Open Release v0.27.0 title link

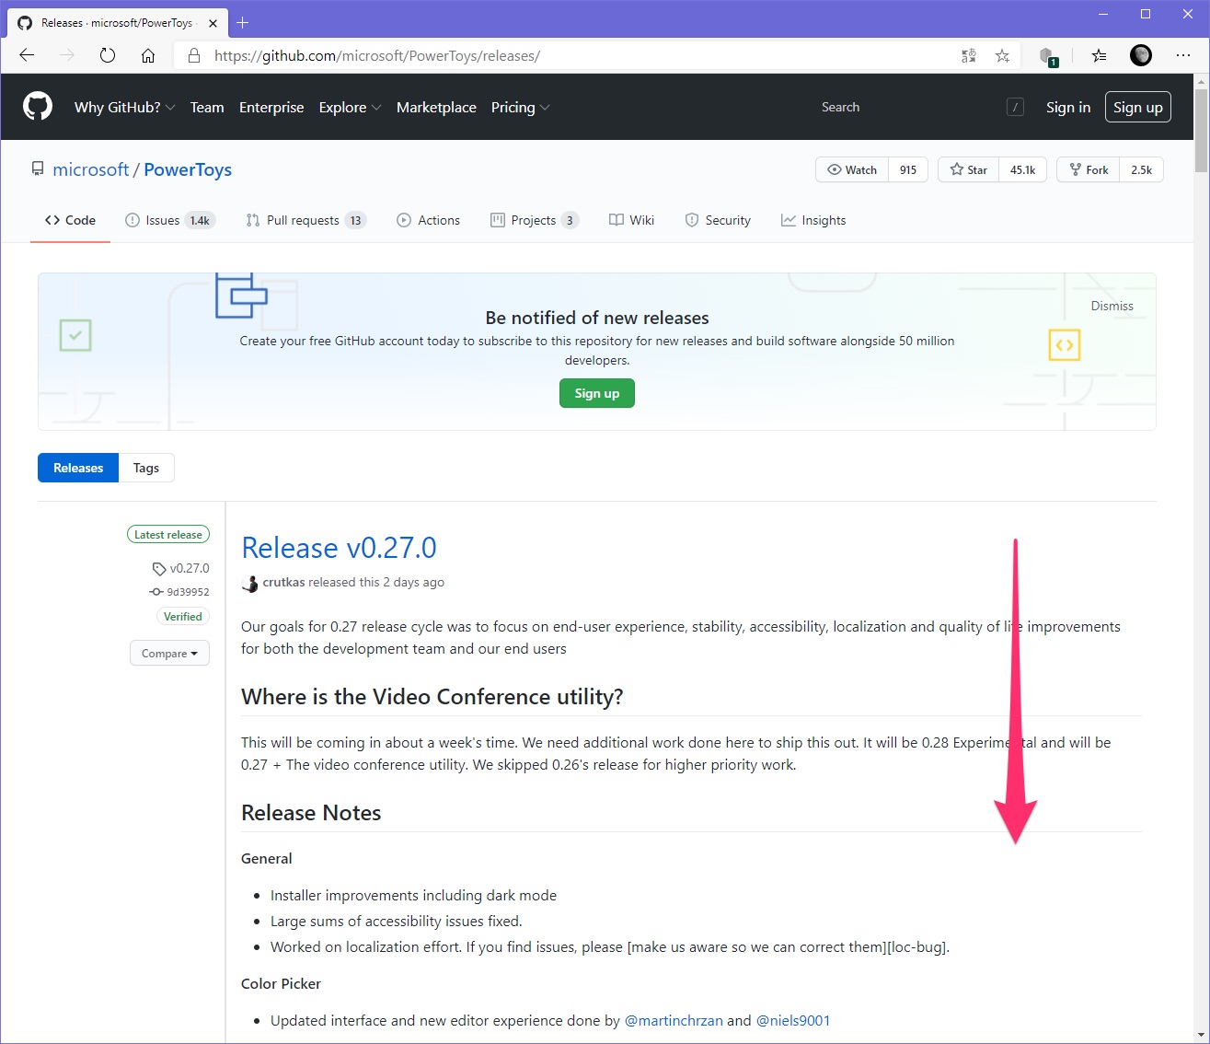point(339,548)
